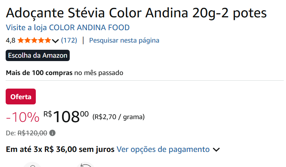The height and width of the screenshot is (167, 286).
Task: Click the partially visible circular icon at bottom left
Action: point(32,165)
